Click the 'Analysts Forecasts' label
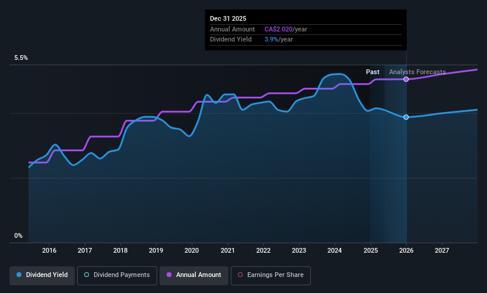Image resolution: width=487 pixels, height=293 pixels. tap(418, 72)
